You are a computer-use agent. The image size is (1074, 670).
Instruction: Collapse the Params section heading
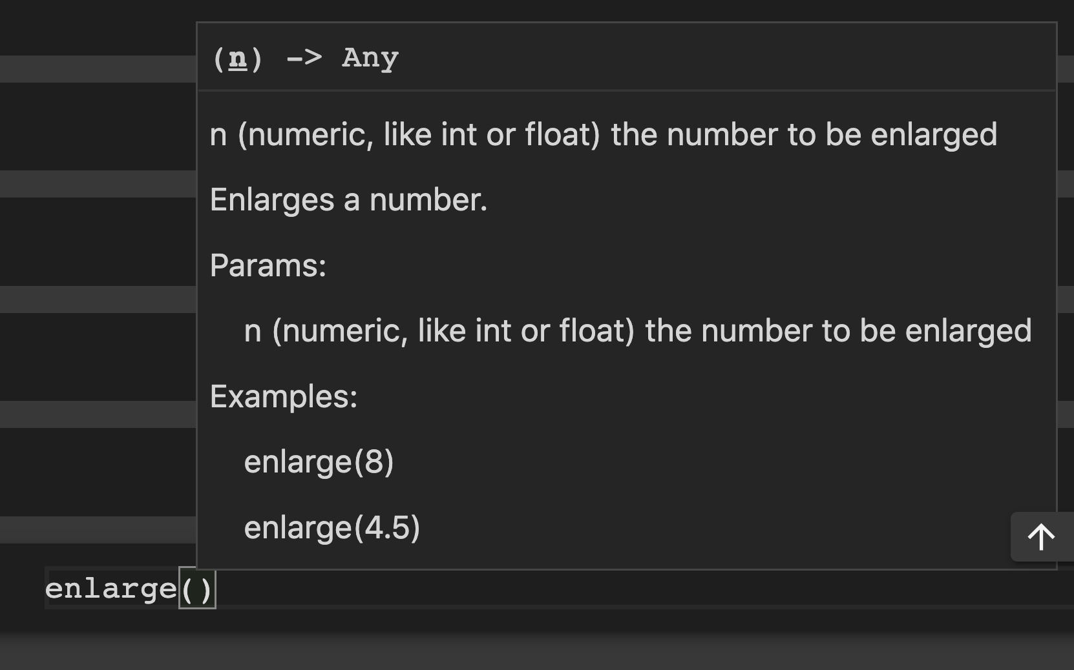(269, 265)
